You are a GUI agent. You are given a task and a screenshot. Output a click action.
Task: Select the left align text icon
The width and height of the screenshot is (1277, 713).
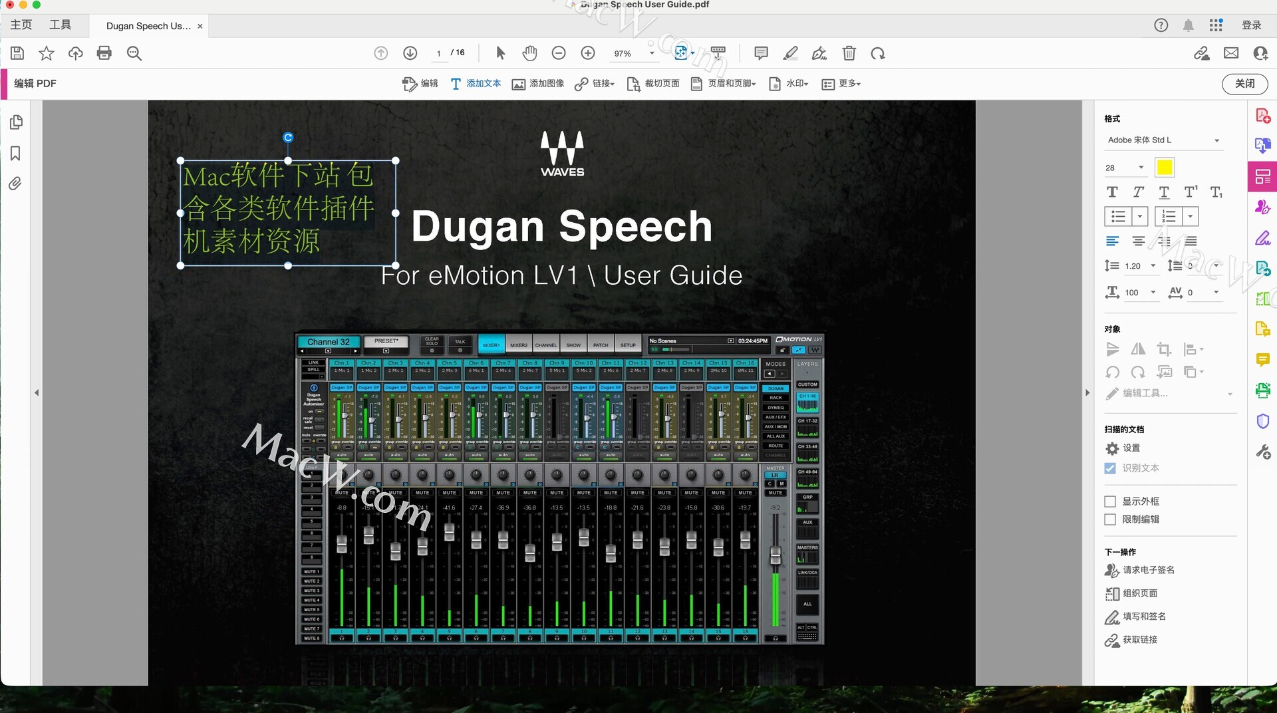(1112, 241)
